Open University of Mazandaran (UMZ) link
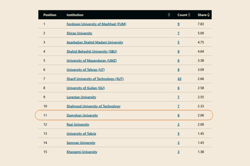The width and height of the screenshot is (250, 166). 92,60
